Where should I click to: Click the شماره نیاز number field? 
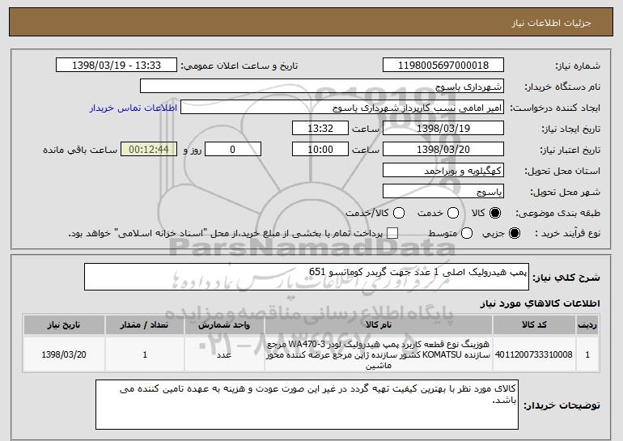coord(443,66)
